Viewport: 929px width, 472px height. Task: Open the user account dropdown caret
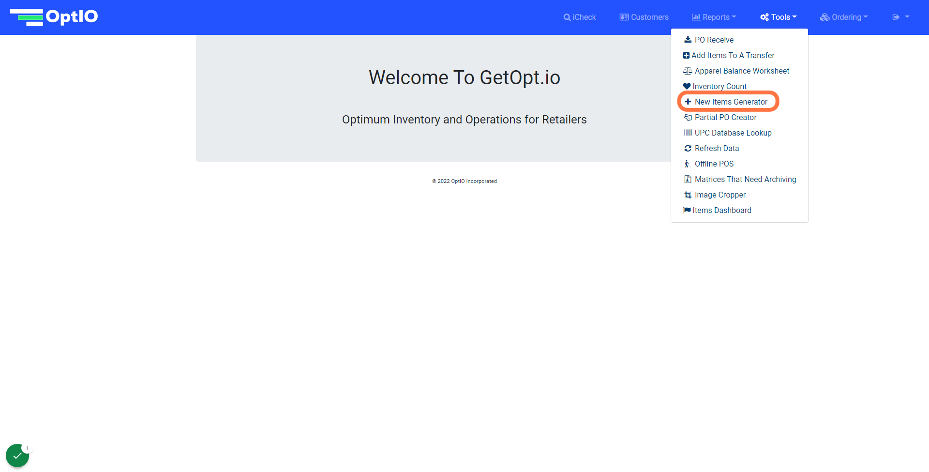click(907, 17)
